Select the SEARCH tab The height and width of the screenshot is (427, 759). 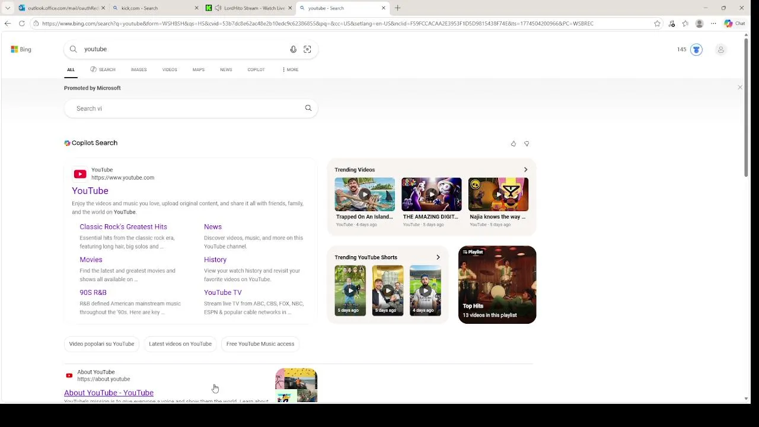click(x=103, y=69)
